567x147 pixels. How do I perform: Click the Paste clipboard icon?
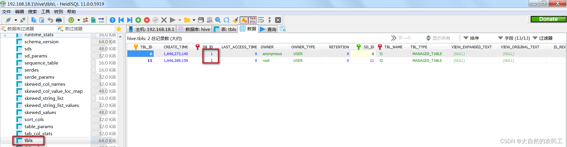click(x=42, y=20)
